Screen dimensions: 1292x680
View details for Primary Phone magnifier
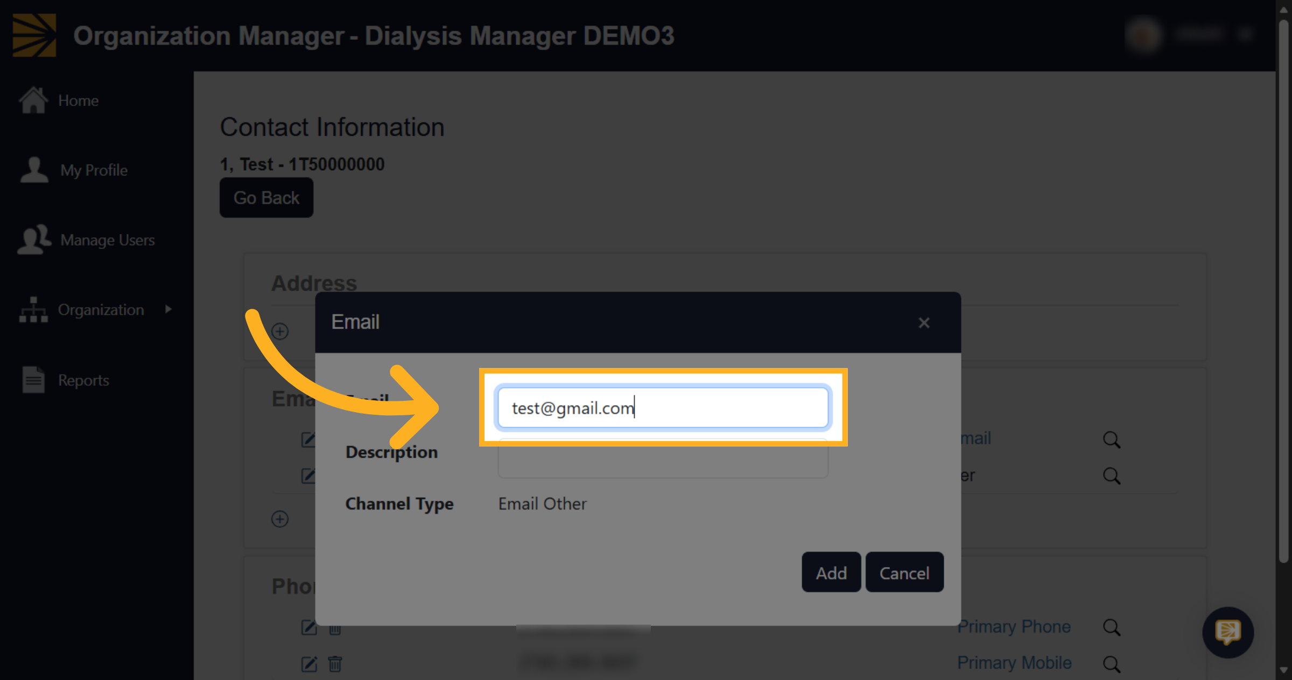pyautogui.click(x=1112, y=628)
